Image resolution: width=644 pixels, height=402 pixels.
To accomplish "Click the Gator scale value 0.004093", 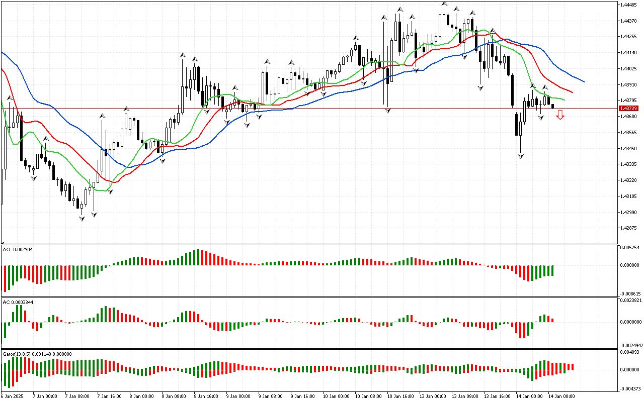I will [x=630, y=352].
